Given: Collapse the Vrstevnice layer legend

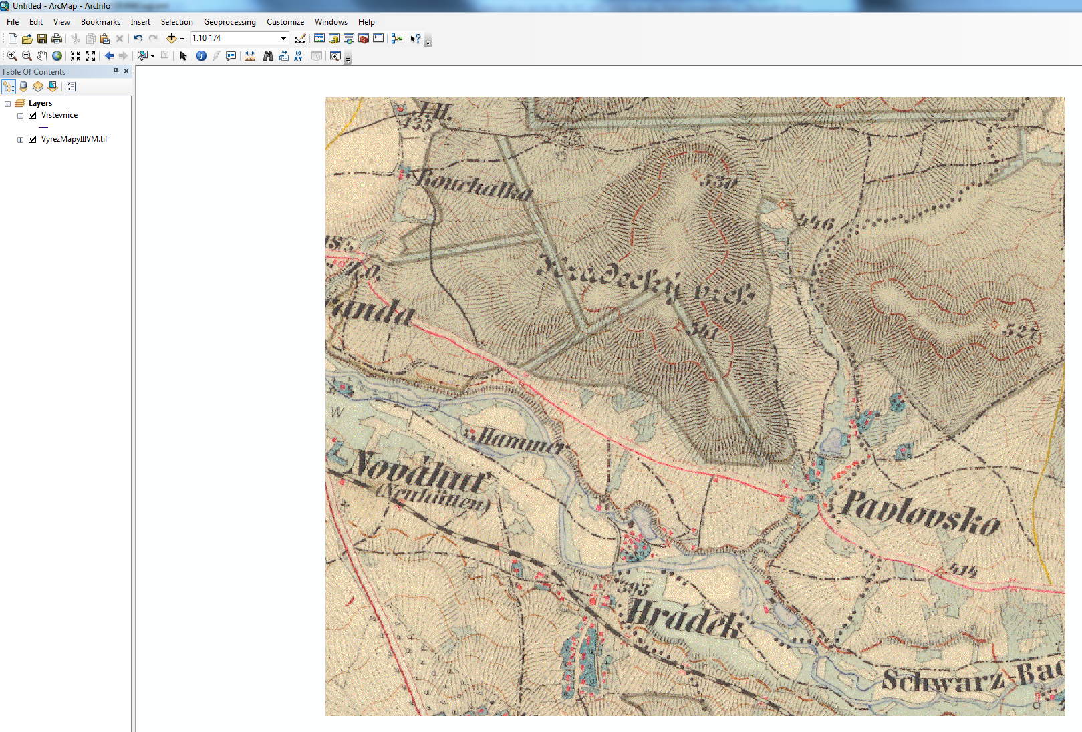Looking at the screenshot, I should coord(20,116).
